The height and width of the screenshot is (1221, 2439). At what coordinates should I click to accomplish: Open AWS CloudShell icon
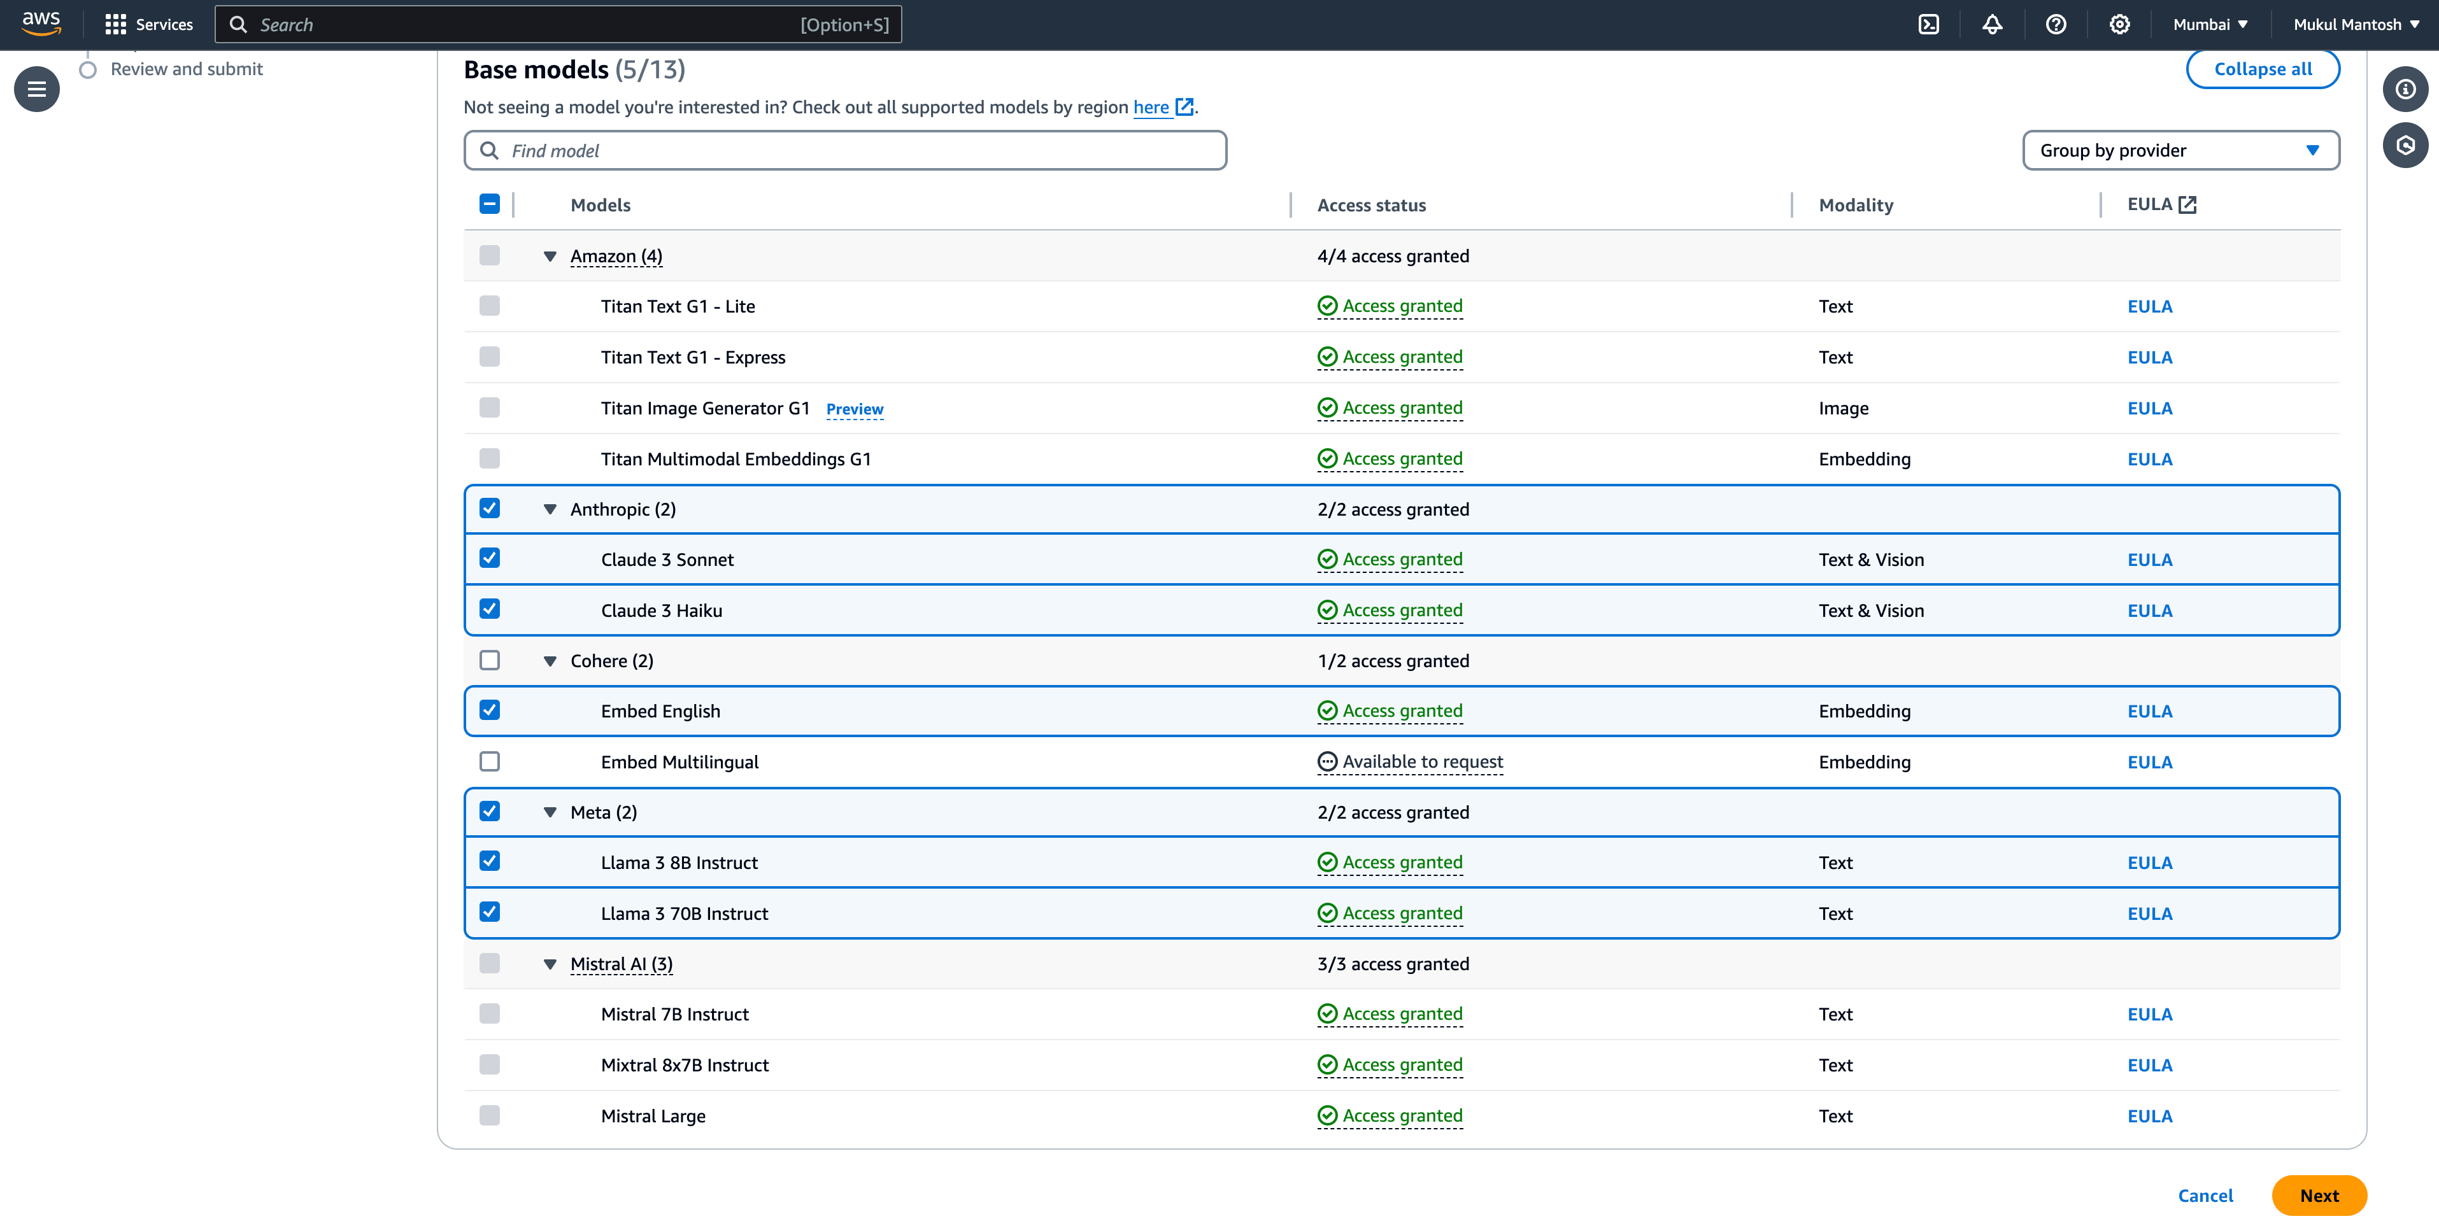click(1928, 25)
